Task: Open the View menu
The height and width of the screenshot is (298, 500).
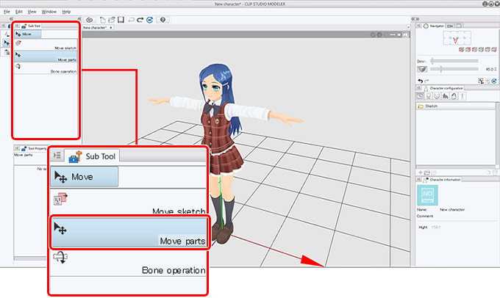Action: pos(32,12)
